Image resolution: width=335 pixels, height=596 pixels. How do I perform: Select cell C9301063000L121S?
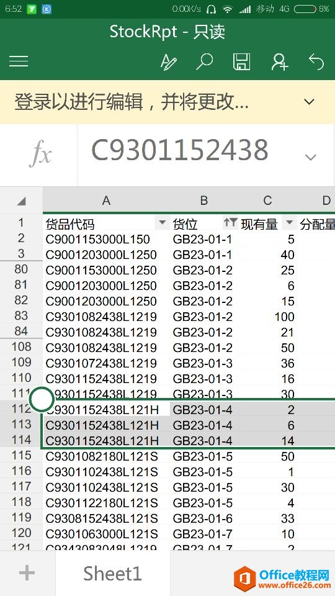(x=106, y=535)
